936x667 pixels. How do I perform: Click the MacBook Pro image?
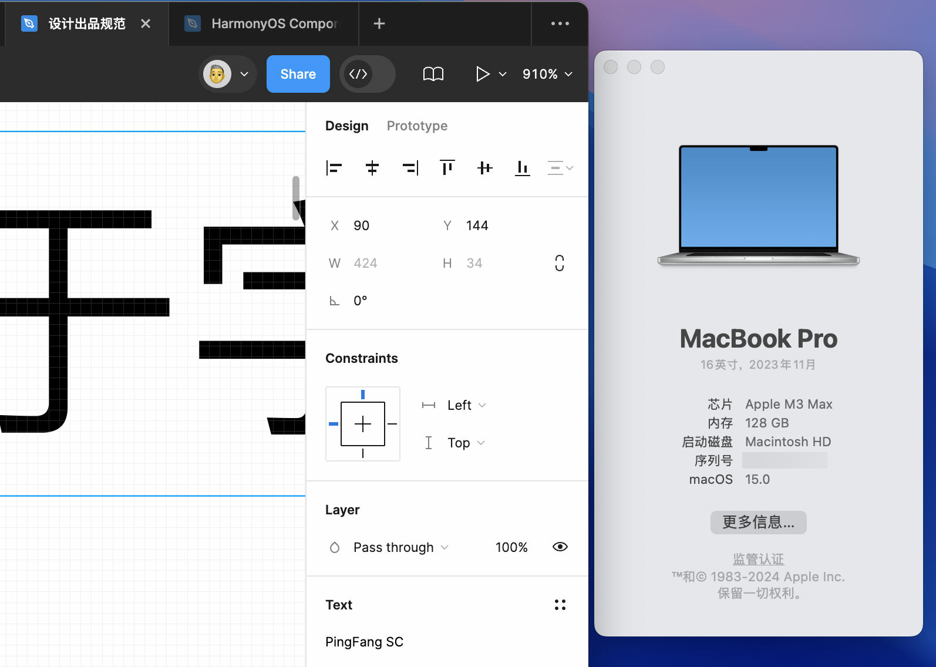tap(759, 206)
